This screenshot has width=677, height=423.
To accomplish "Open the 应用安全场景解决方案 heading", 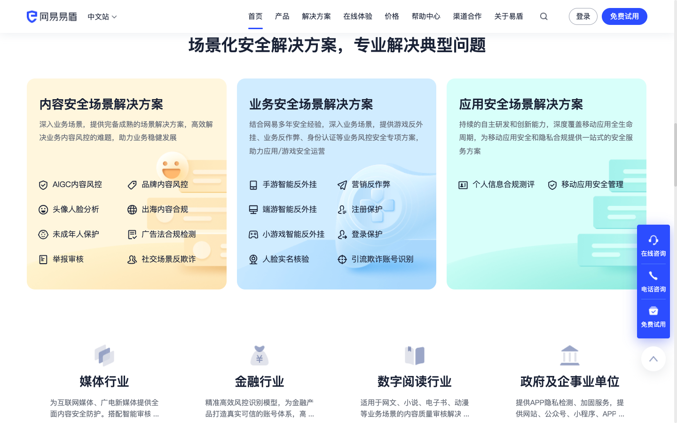I will pyautogui.click(x=521, y=104).
